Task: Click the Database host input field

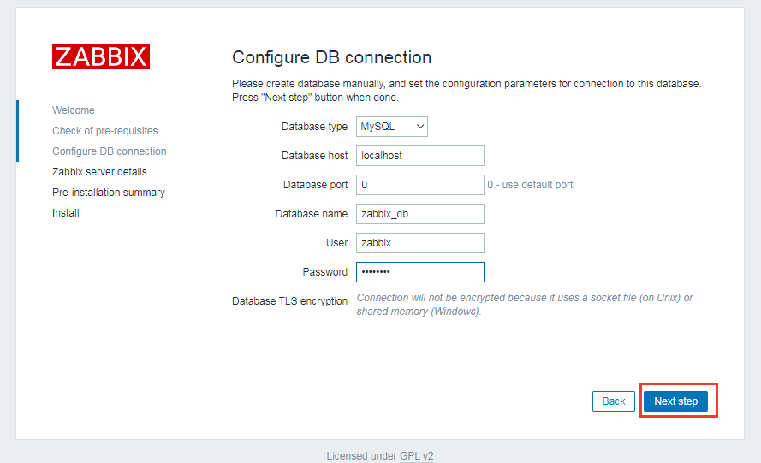Action: (419, 156)
